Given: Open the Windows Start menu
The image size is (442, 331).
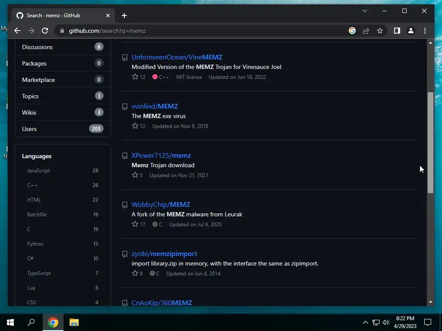Looking at the screenshot, I should (10, 322).
